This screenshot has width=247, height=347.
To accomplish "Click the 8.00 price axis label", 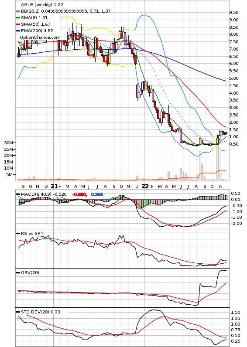I will coord(234,34).
